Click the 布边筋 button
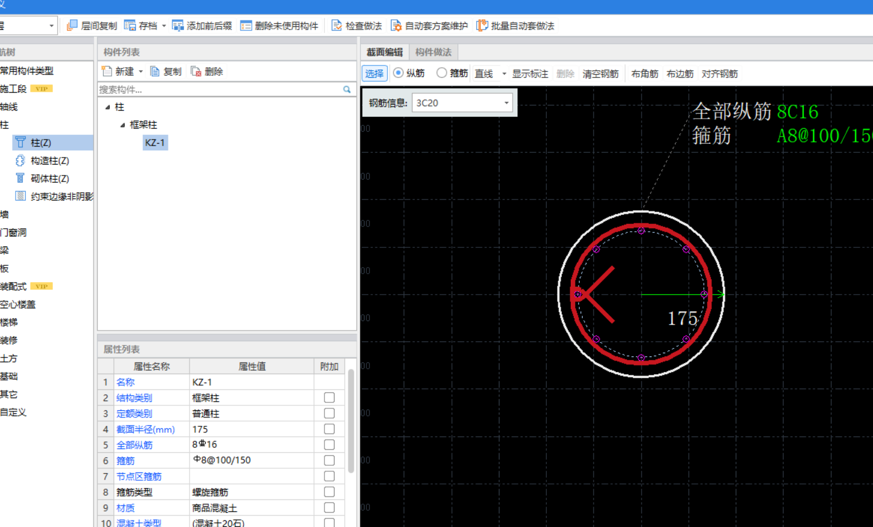Screen dimensions: 873x527 [680, 74]
